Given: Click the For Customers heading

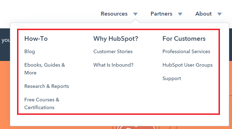Looking at the screenshot, I should point(184,39).
